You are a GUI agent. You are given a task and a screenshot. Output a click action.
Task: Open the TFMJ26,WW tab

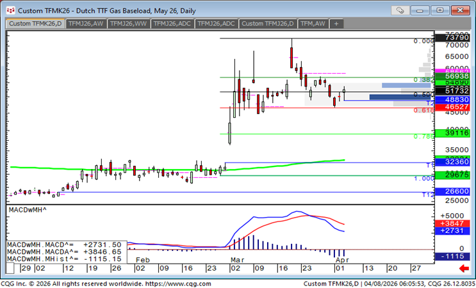click(x=129, y=24)
